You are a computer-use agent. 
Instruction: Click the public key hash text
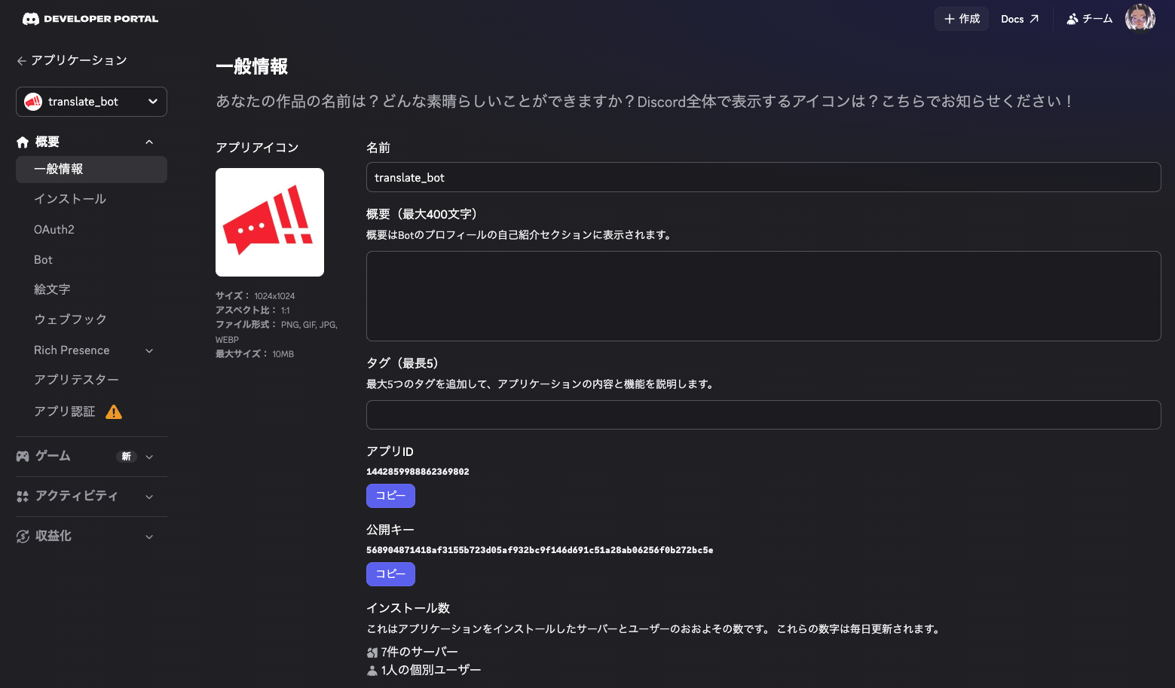(x=540, y=550)
